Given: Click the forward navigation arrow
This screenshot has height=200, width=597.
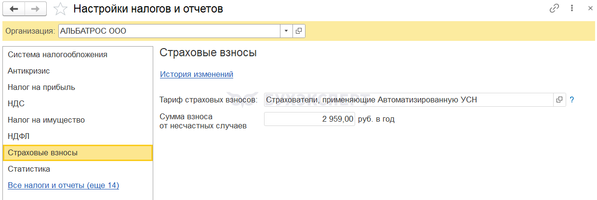Looking at the screenshot, I should pos(36,9).
